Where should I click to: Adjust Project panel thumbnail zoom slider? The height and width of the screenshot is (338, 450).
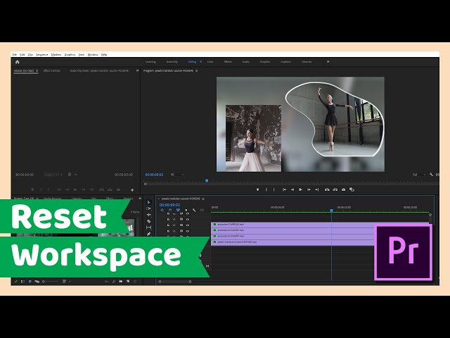click(51, 282)
